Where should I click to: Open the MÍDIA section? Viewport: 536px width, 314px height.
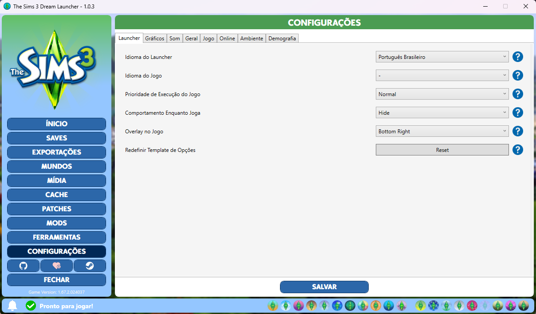coord(56,181)
